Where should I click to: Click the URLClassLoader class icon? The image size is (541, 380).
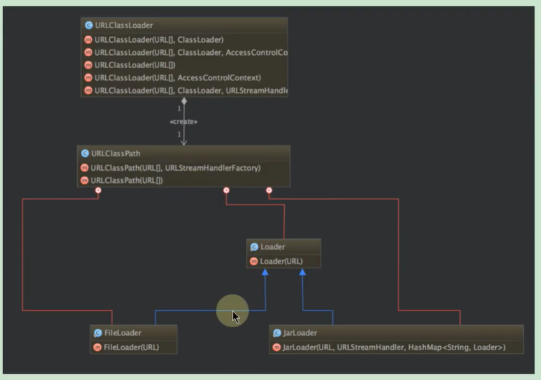pyautogui.click(x=89, y=26)
